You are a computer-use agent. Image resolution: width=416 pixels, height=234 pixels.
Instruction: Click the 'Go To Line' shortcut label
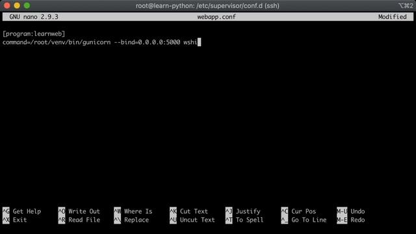coord(309,220)
